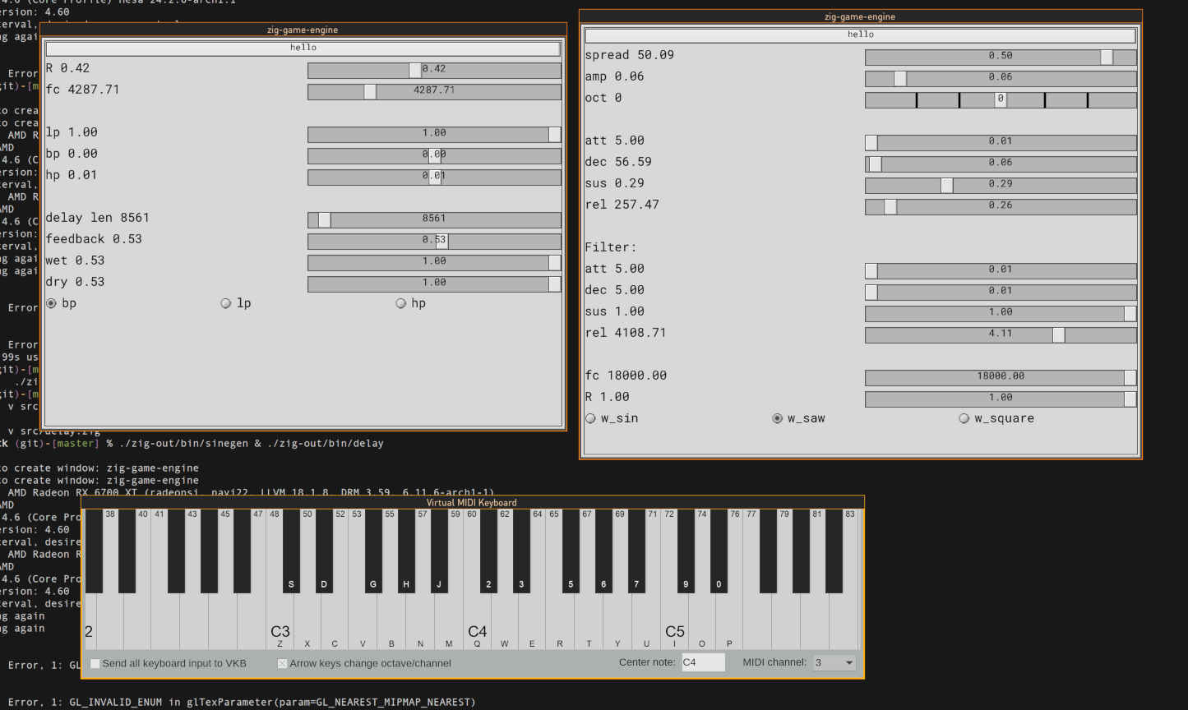The width and height of the screenshot is (1188, 710).
Task: Click the hp 0.01 slider
Action: click(x=434, y=177)
